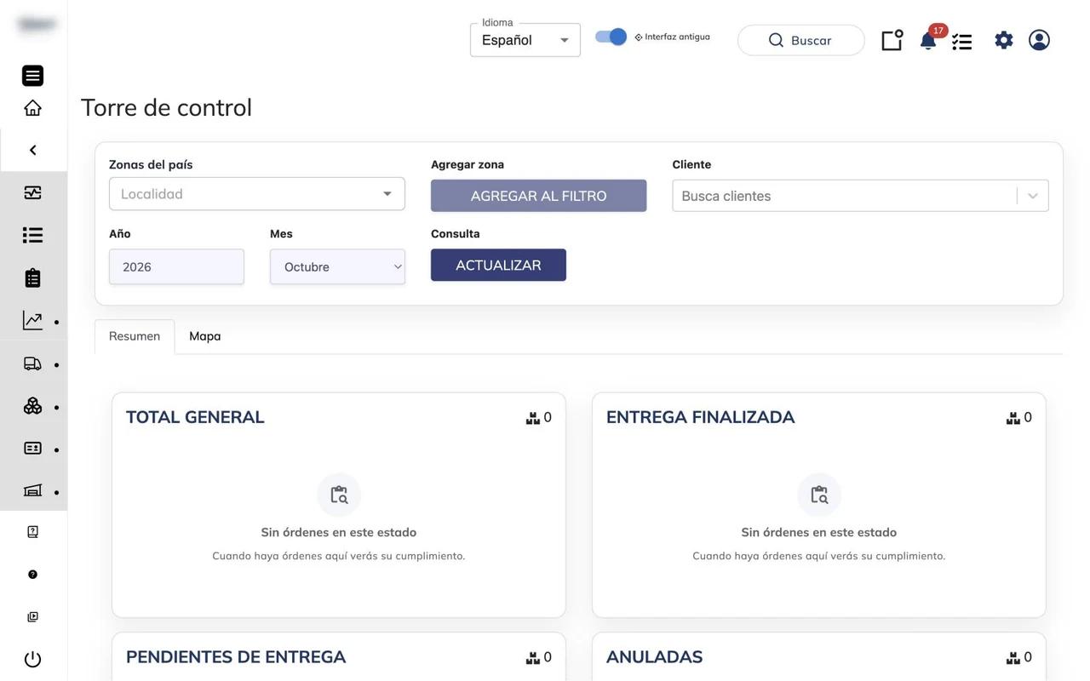This screenshot has height=681, width=1090.
Task: Open the settings gear icon
Action: point(1004,40)
